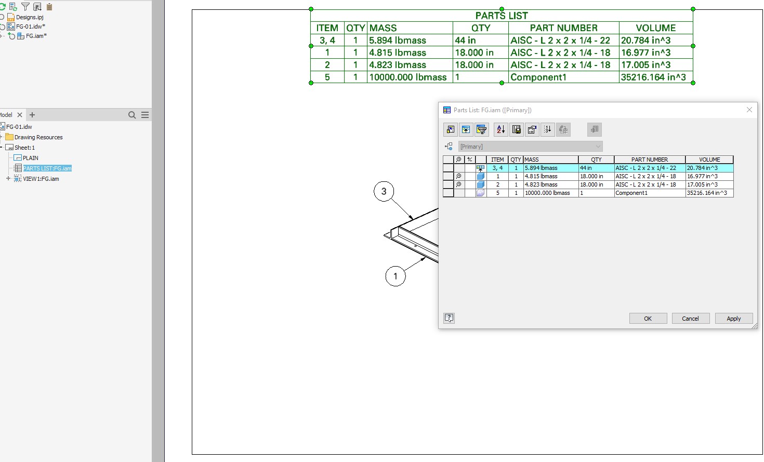Open the Filter Settings funnel icon

482,129
